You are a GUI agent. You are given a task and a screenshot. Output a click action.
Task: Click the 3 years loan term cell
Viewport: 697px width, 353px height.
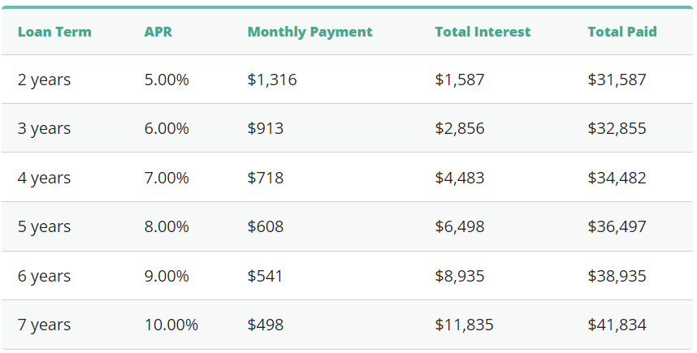tap(44, 128)
